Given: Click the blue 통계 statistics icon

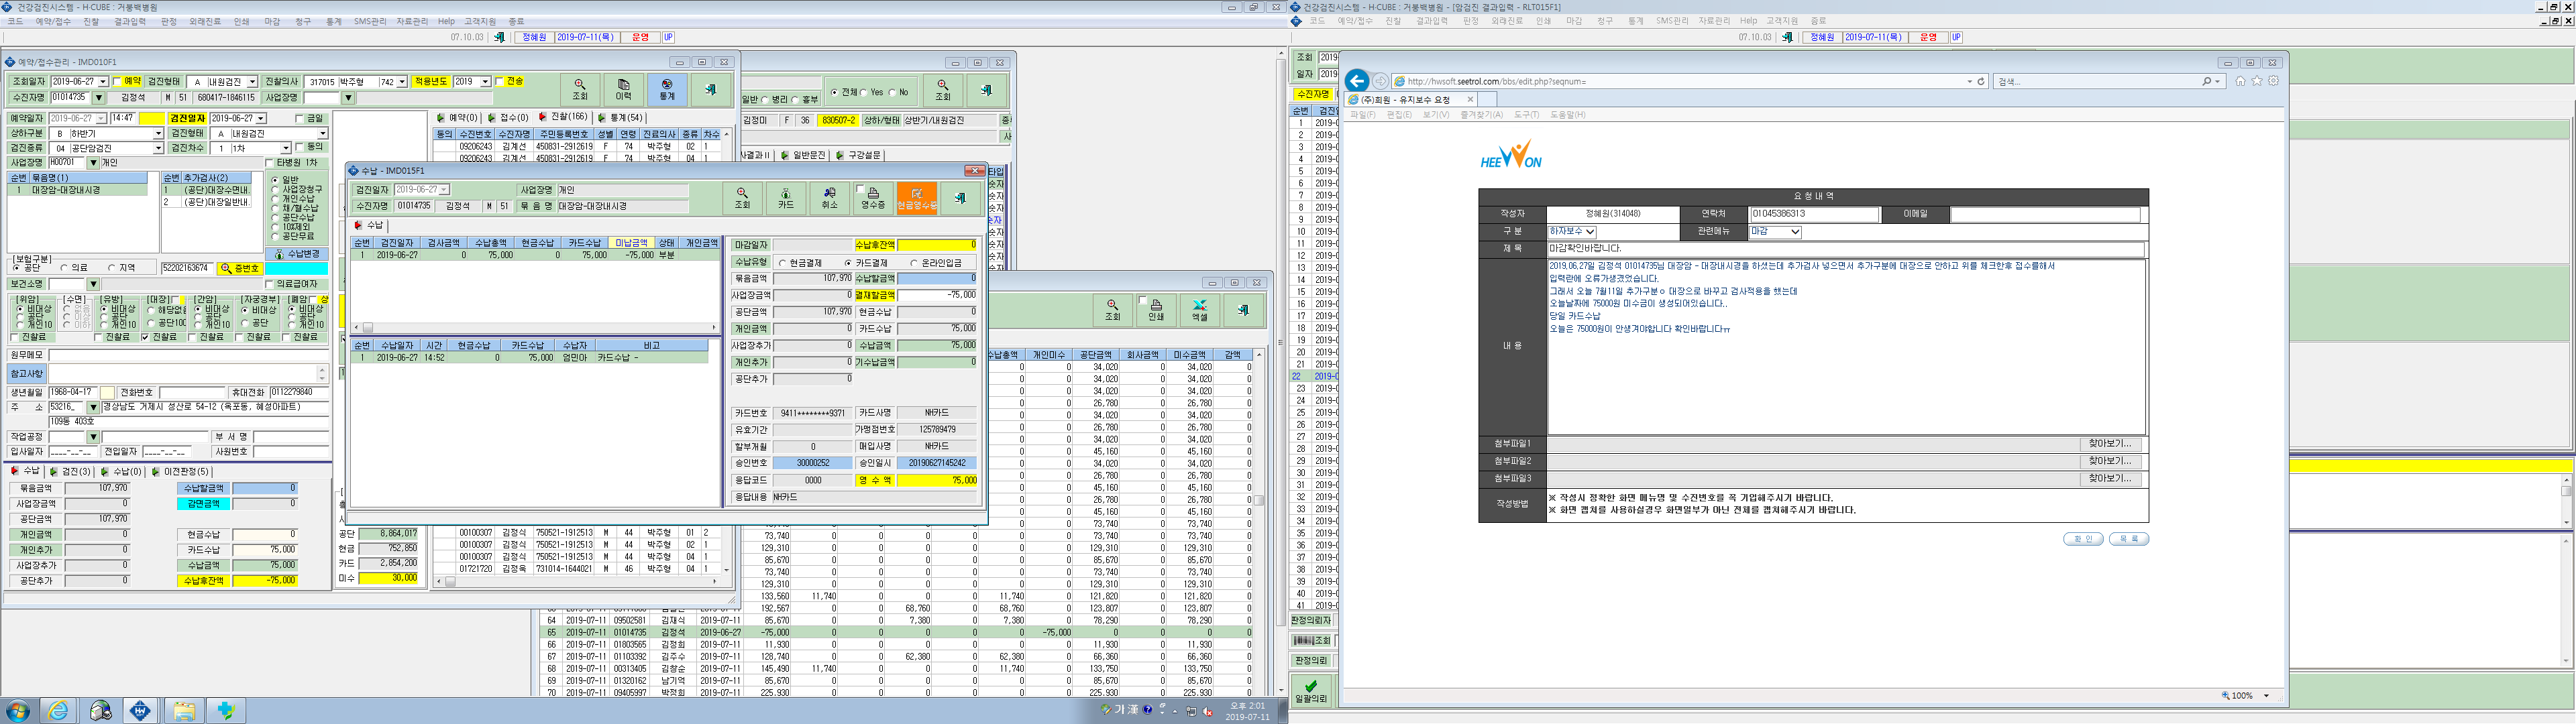Looking at the screenshot, I should coord(667,89).
